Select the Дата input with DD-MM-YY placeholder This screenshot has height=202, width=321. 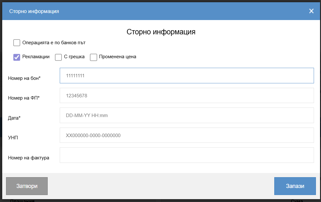tap(187, 115)
